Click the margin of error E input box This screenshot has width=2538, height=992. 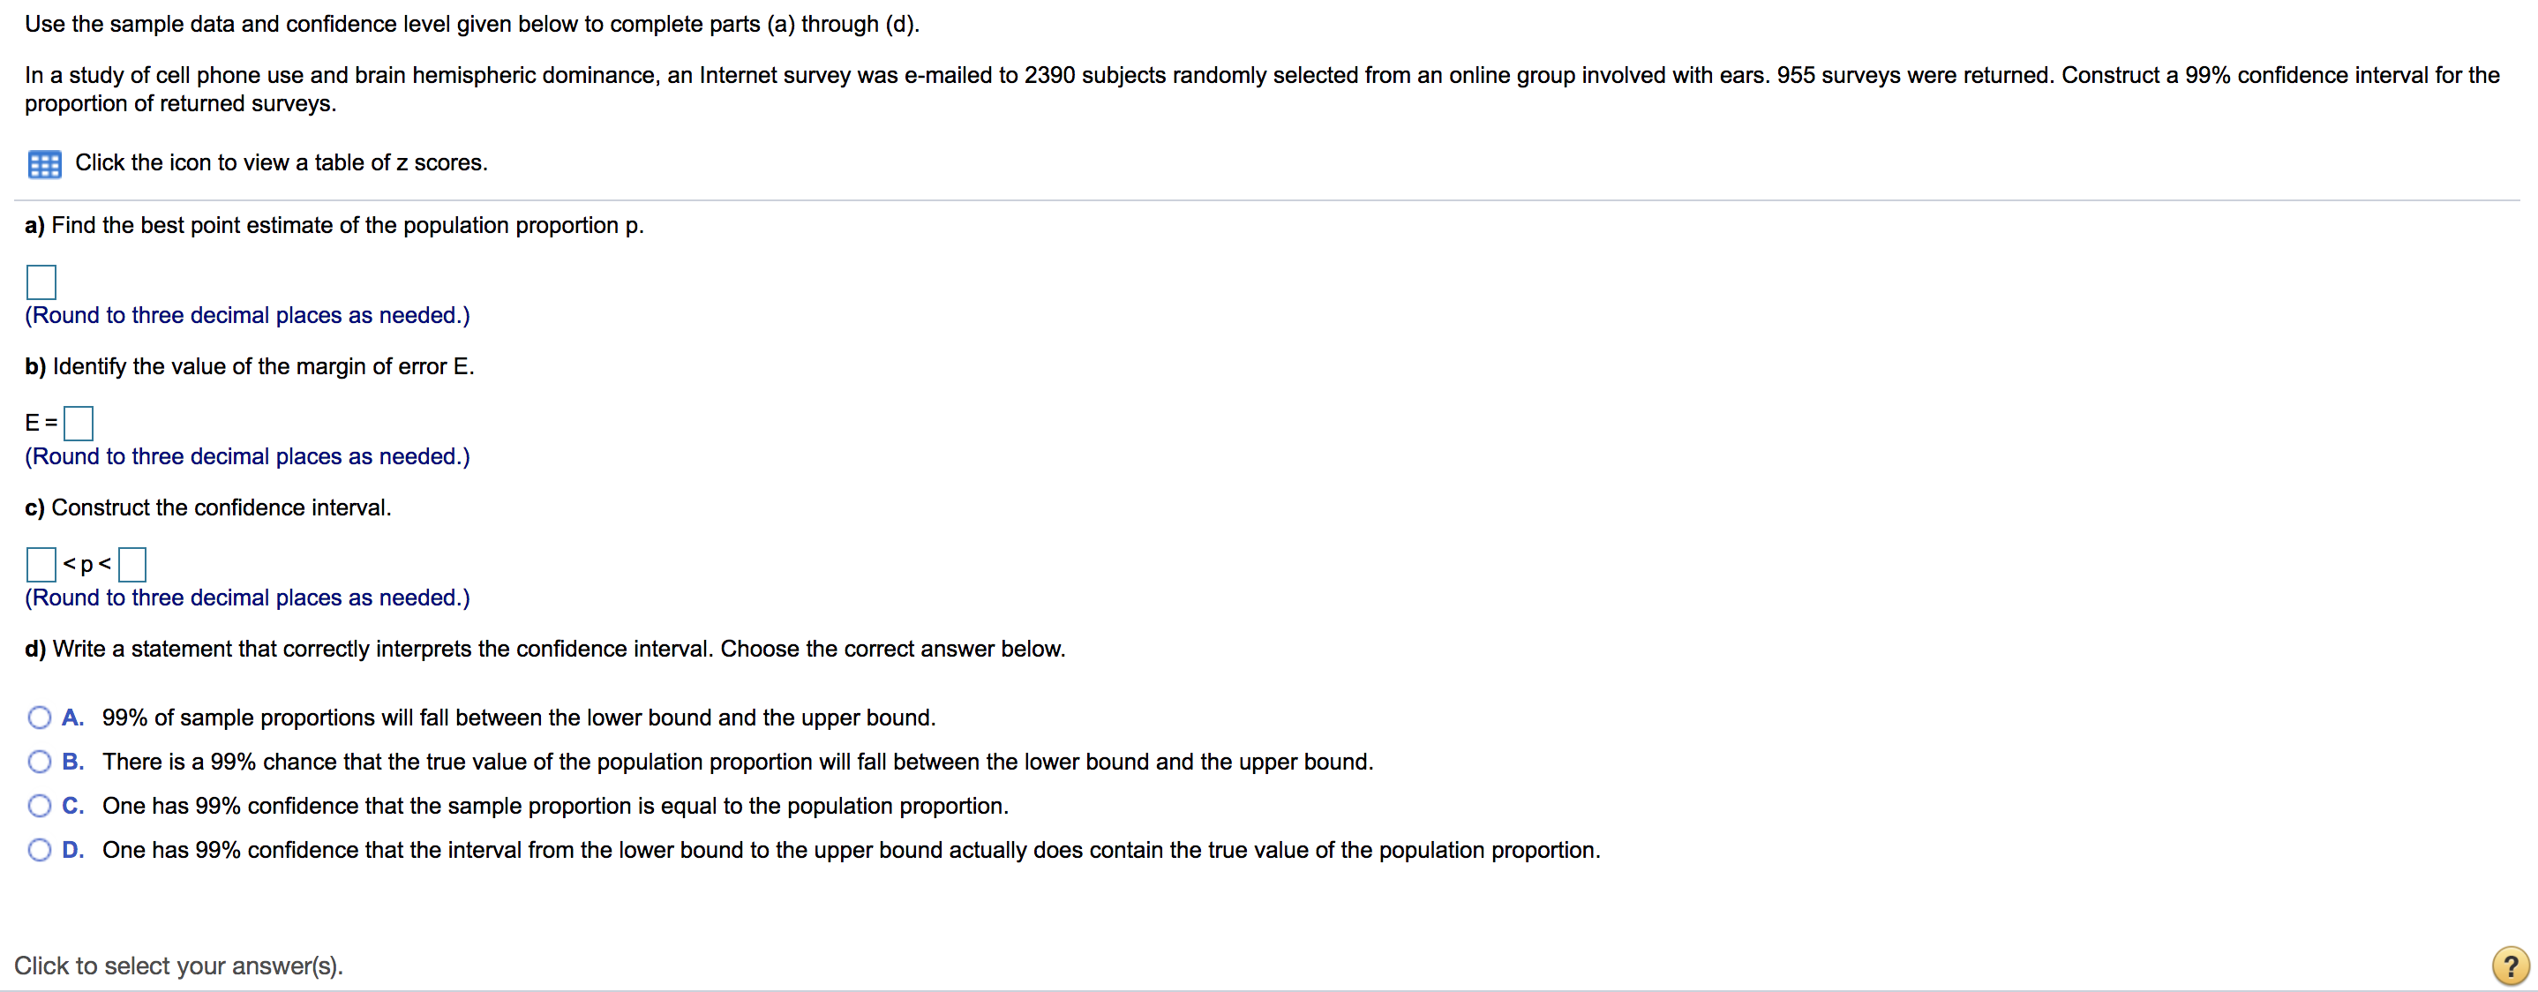click(x=77, y=424)
